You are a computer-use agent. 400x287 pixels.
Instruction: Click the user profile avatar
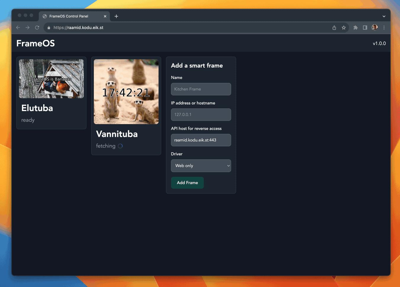click(375, 28)
